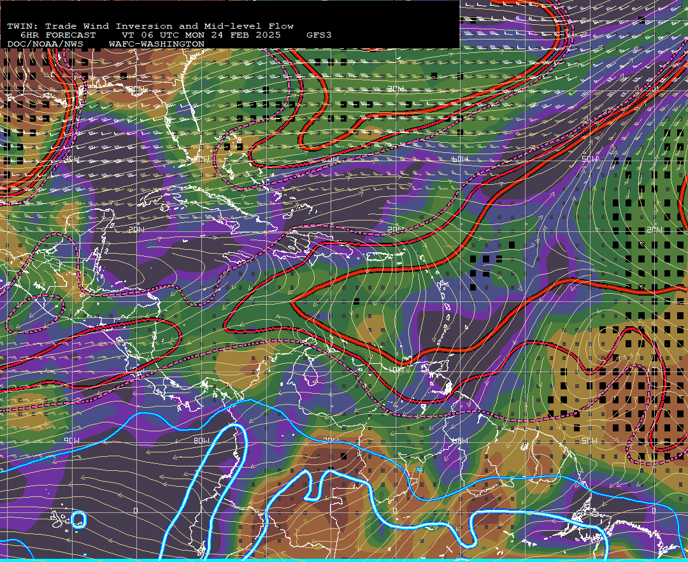This screenshot has height=562, width=688.
Task: Click the '80W' label over southern Florida
Action: 201,159
